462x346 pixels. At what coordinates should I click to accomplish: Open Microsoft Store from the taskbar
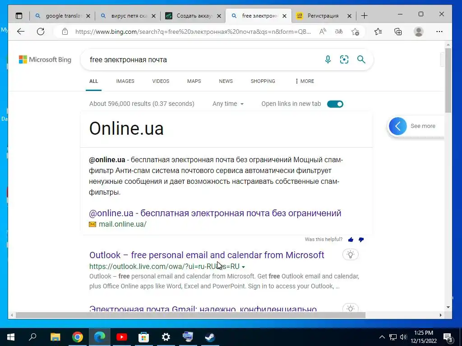pos(143,337)
